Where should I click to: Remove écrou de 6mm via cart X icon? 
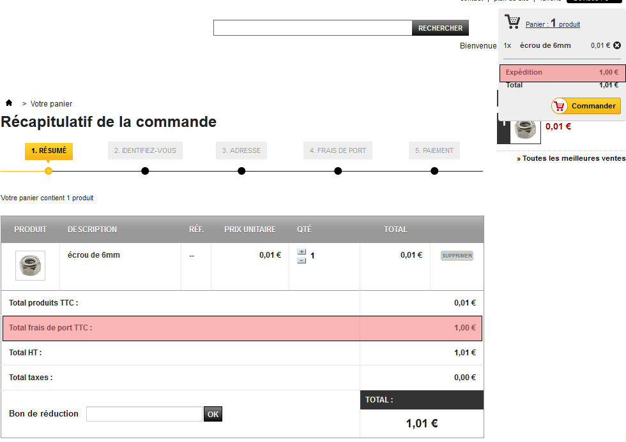coord(617,45)
